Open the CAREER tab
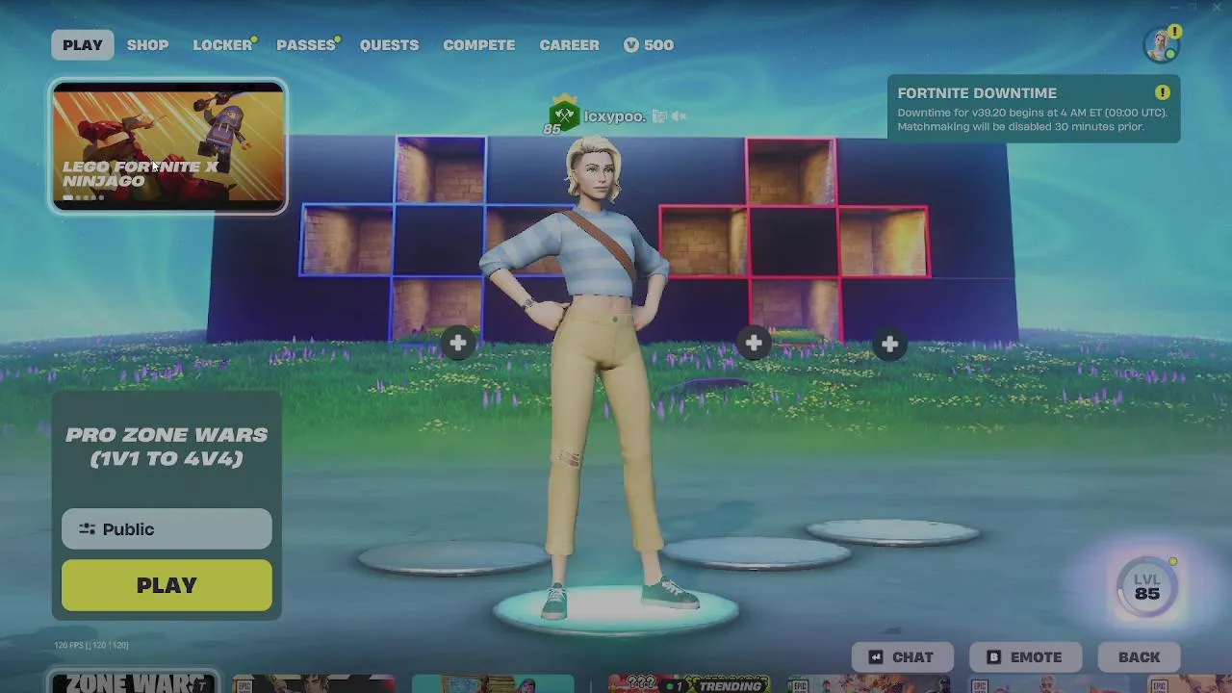Screen dimensions: 1232x693 click(x=569, y=45)
